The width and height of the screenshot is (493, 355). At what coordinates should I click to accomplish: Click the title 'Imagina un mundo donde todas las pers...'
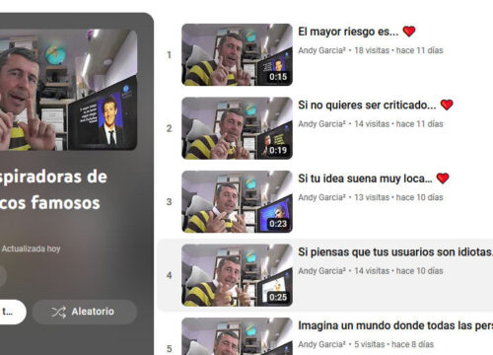395,325
